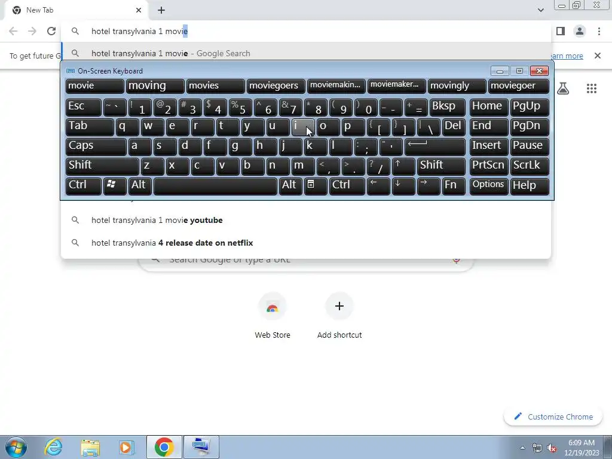Pick the 'movingly' word prediction
The image size is (612, 459).
point(457,86)
